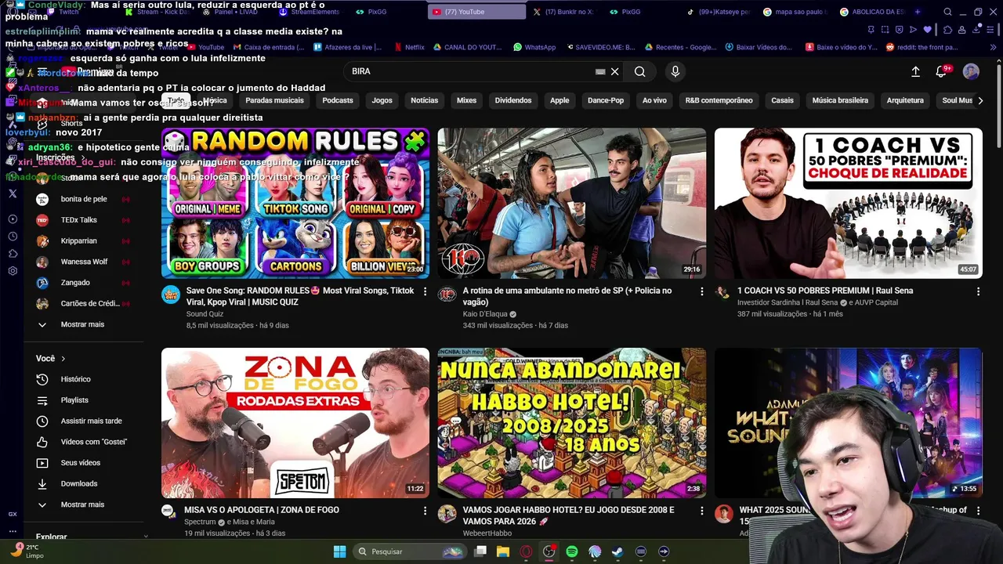Viewport: 1003px width, 564px height.
Task: Open the Sound Quiz channel avatar
Action: (x=171, y=295)
